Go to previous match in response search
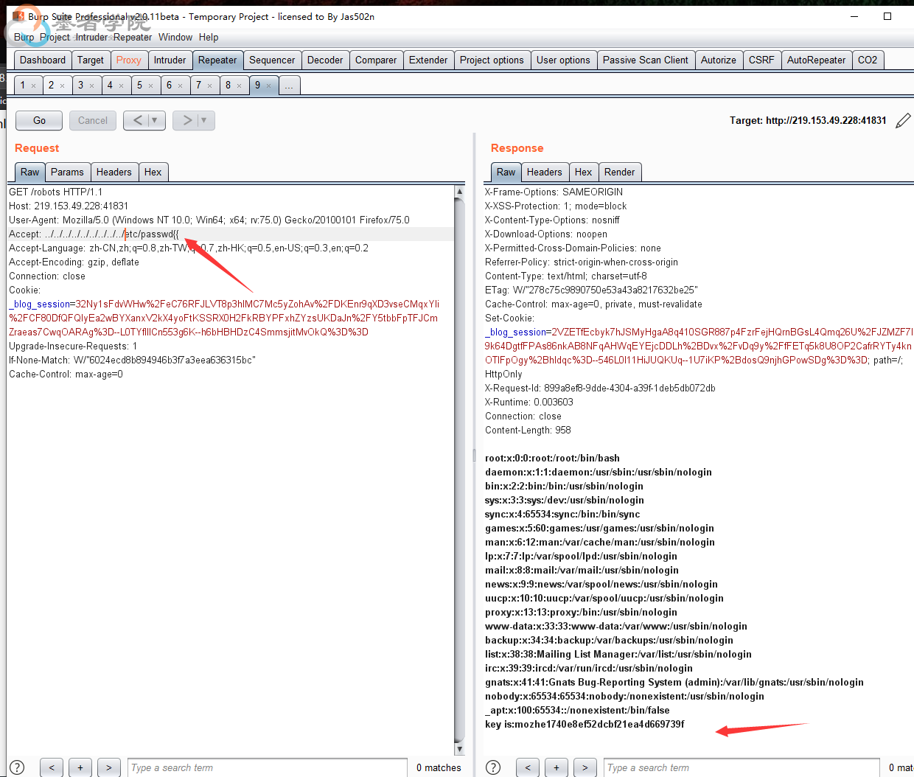 click(x=528, y=767)
